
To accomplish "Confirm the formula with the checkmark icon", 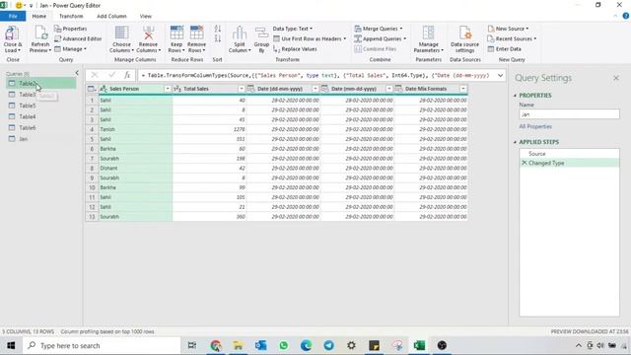I will tap(111, 75).
